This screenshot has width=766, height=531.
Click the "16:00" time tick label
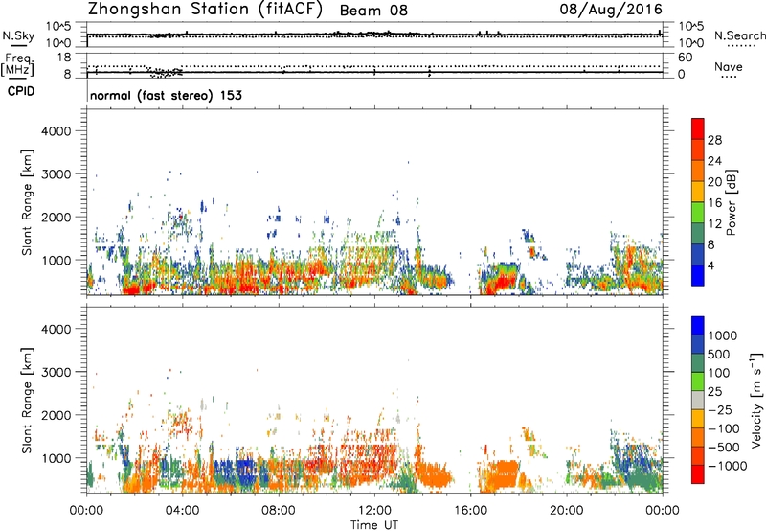470,511
